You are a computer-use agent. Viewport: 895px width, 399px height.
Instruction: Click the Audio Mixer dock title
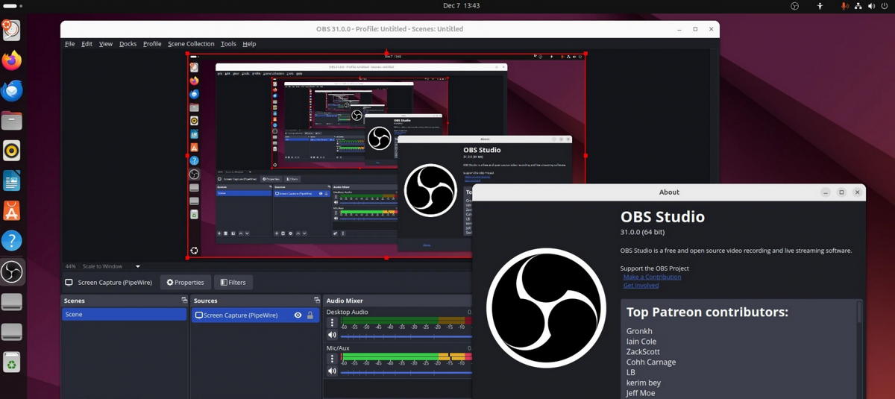(x=345, y=301)
